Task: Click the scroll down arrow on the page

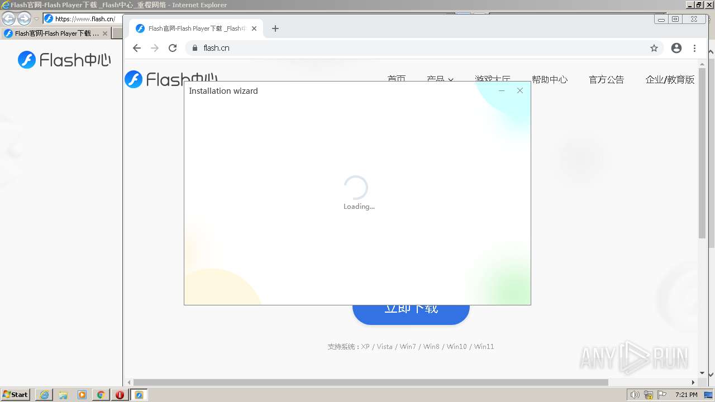Action: 702,373
